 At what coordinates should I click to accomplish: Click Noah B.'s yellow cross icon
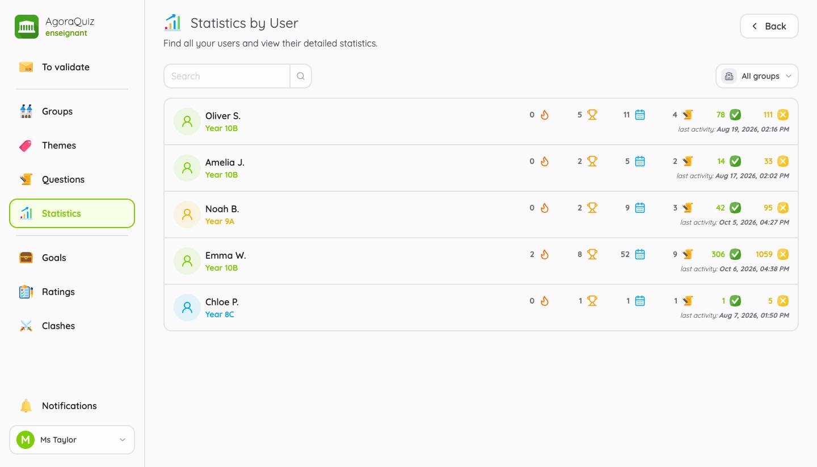coord(783,208)
